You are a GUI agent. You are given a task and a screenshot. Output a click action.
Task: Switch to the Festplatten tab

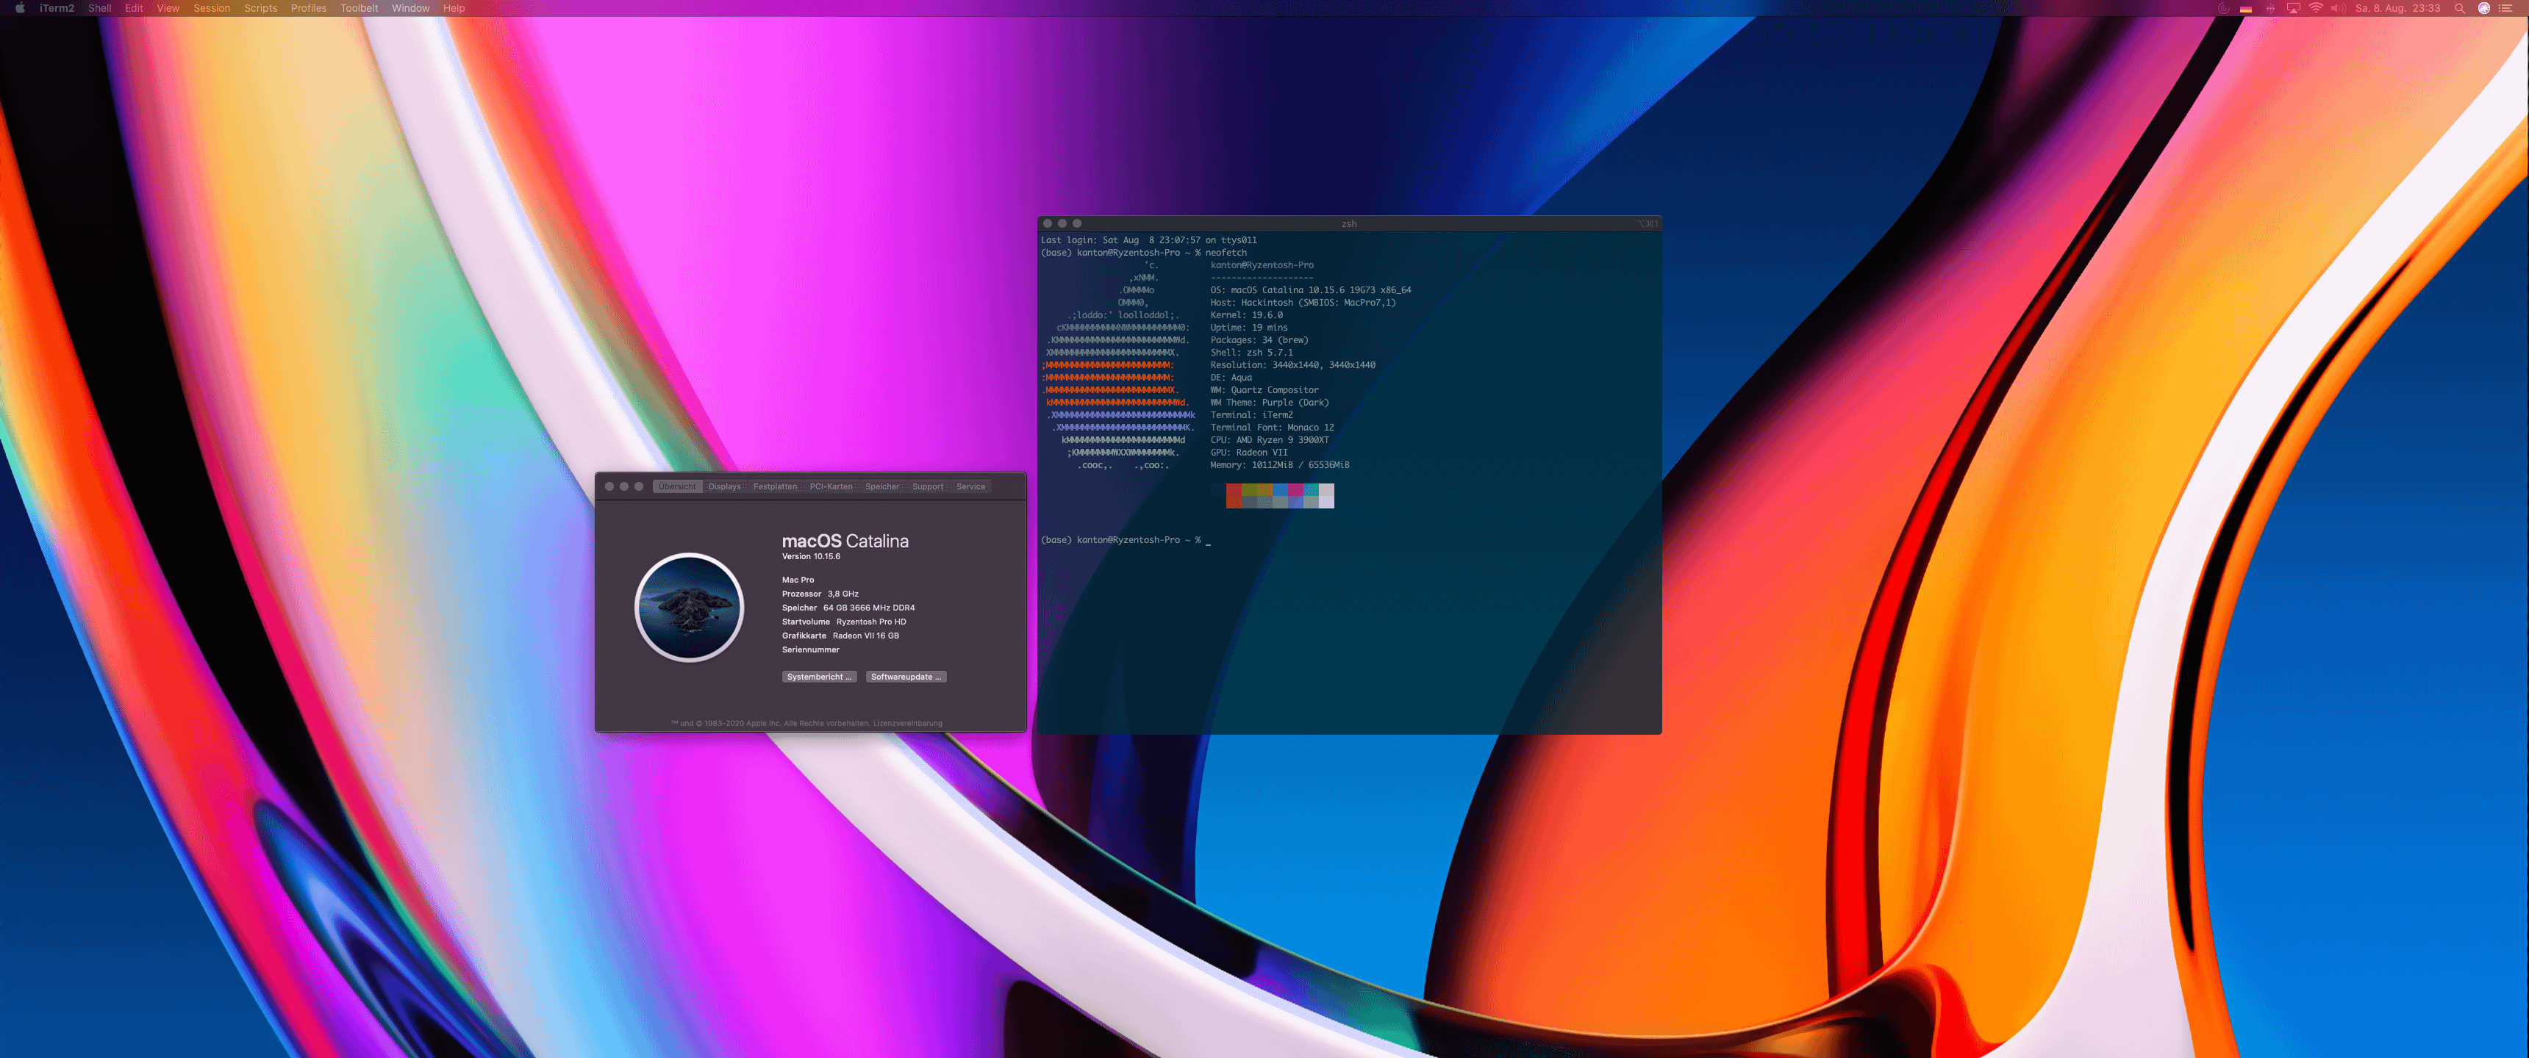(775, 487)
